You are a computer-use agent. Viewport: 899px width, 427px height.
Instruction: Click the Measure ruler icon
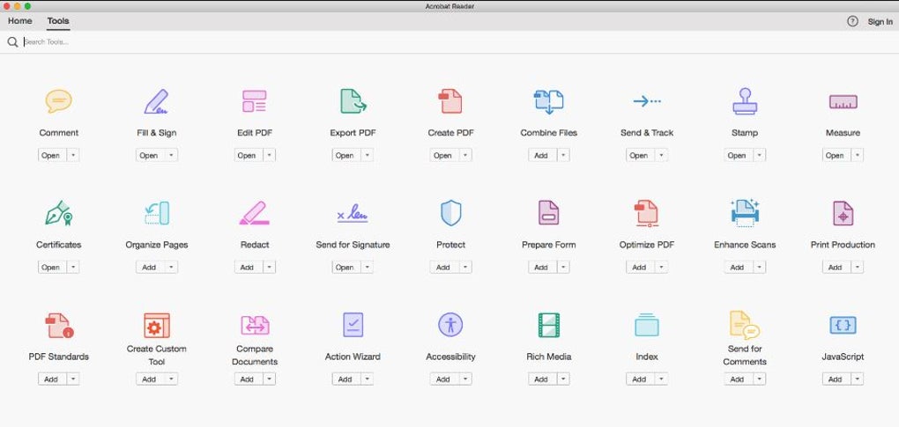(843, 102)
